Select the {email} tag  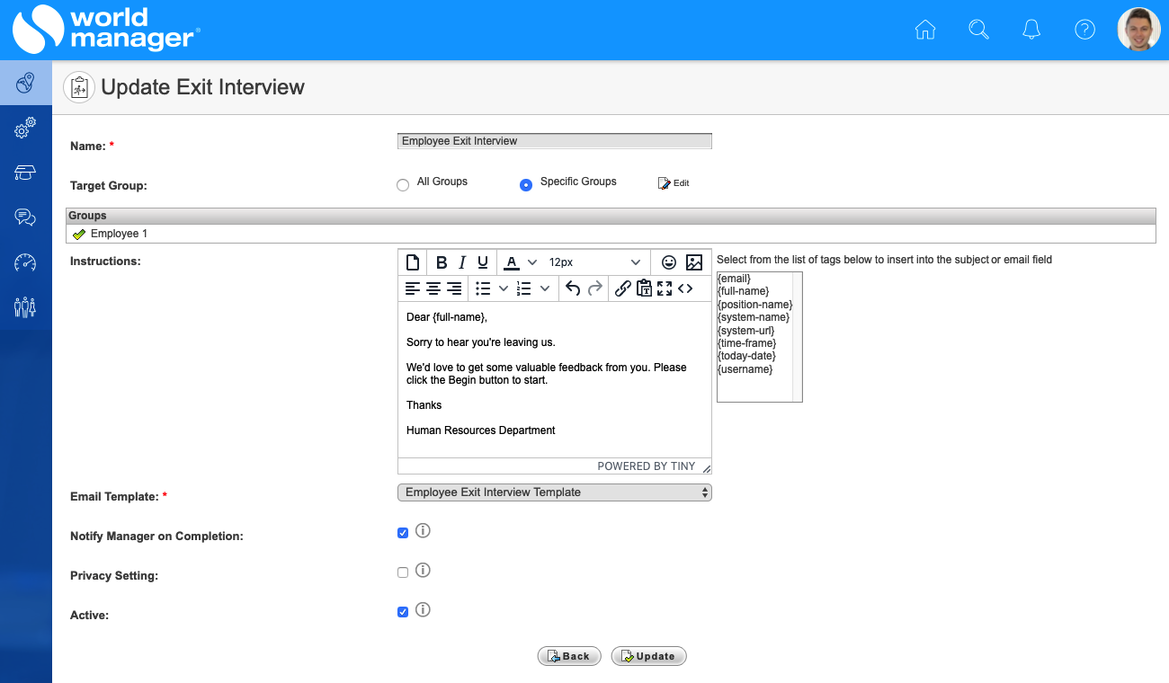734,279
